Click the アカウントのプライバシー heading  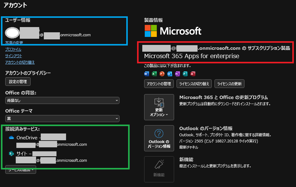[x=28, y=73]
